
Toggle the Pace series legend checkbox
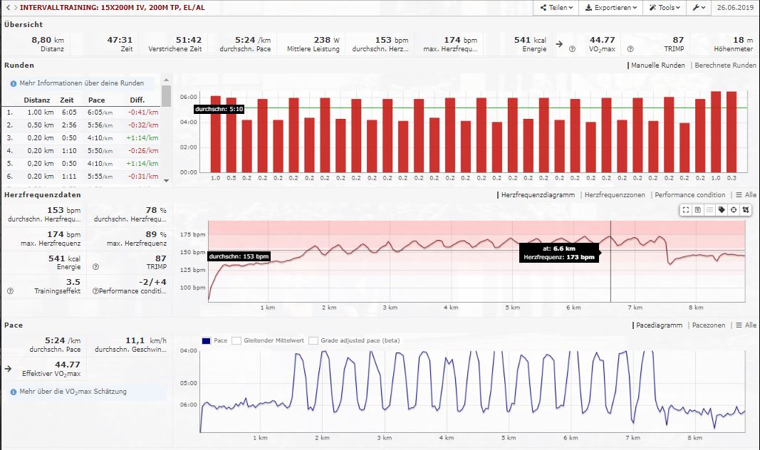pyautogui.click(x=207, y=341)
